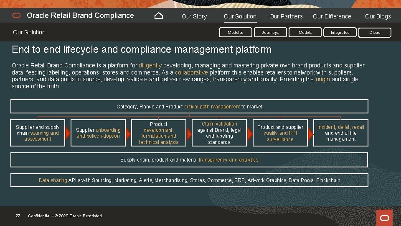Screen dimensions: 401x226
Task: Select the critical path management box
Action: (189, 106)
